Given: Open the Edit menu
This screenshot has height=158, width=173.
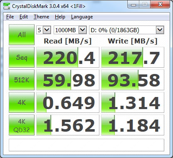Looking at the screenshot, I should [x=24, y=17].
